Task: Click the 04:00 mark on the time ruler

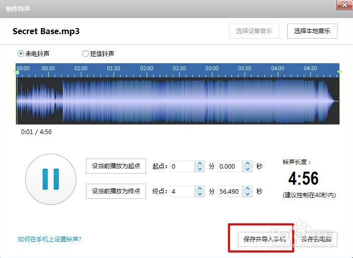Action: pos(278,68)
